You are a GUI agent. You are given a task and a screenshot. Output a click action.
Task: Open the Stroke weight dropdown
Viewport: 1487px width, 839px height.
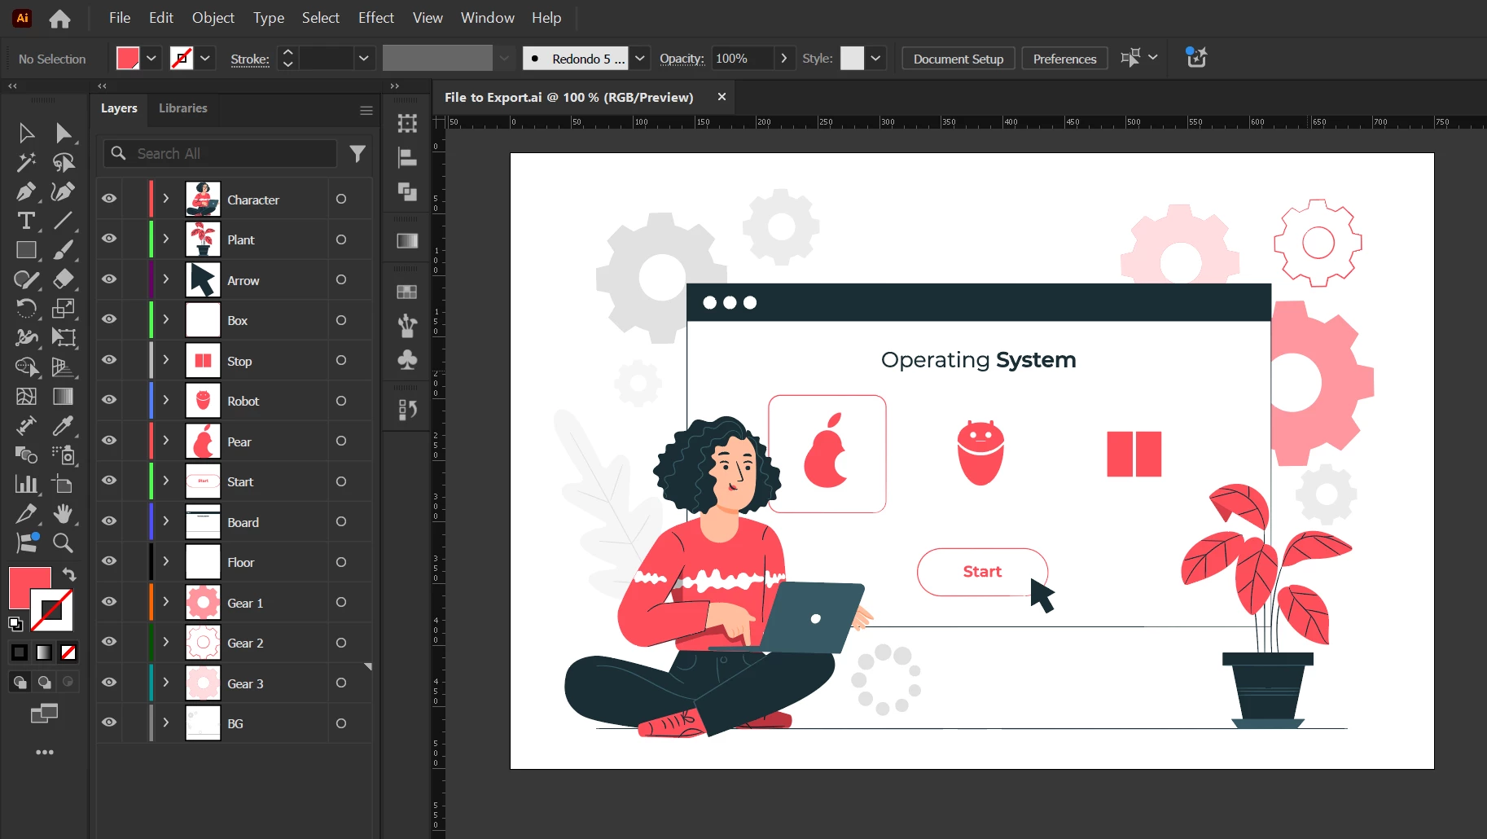[364, 59]
